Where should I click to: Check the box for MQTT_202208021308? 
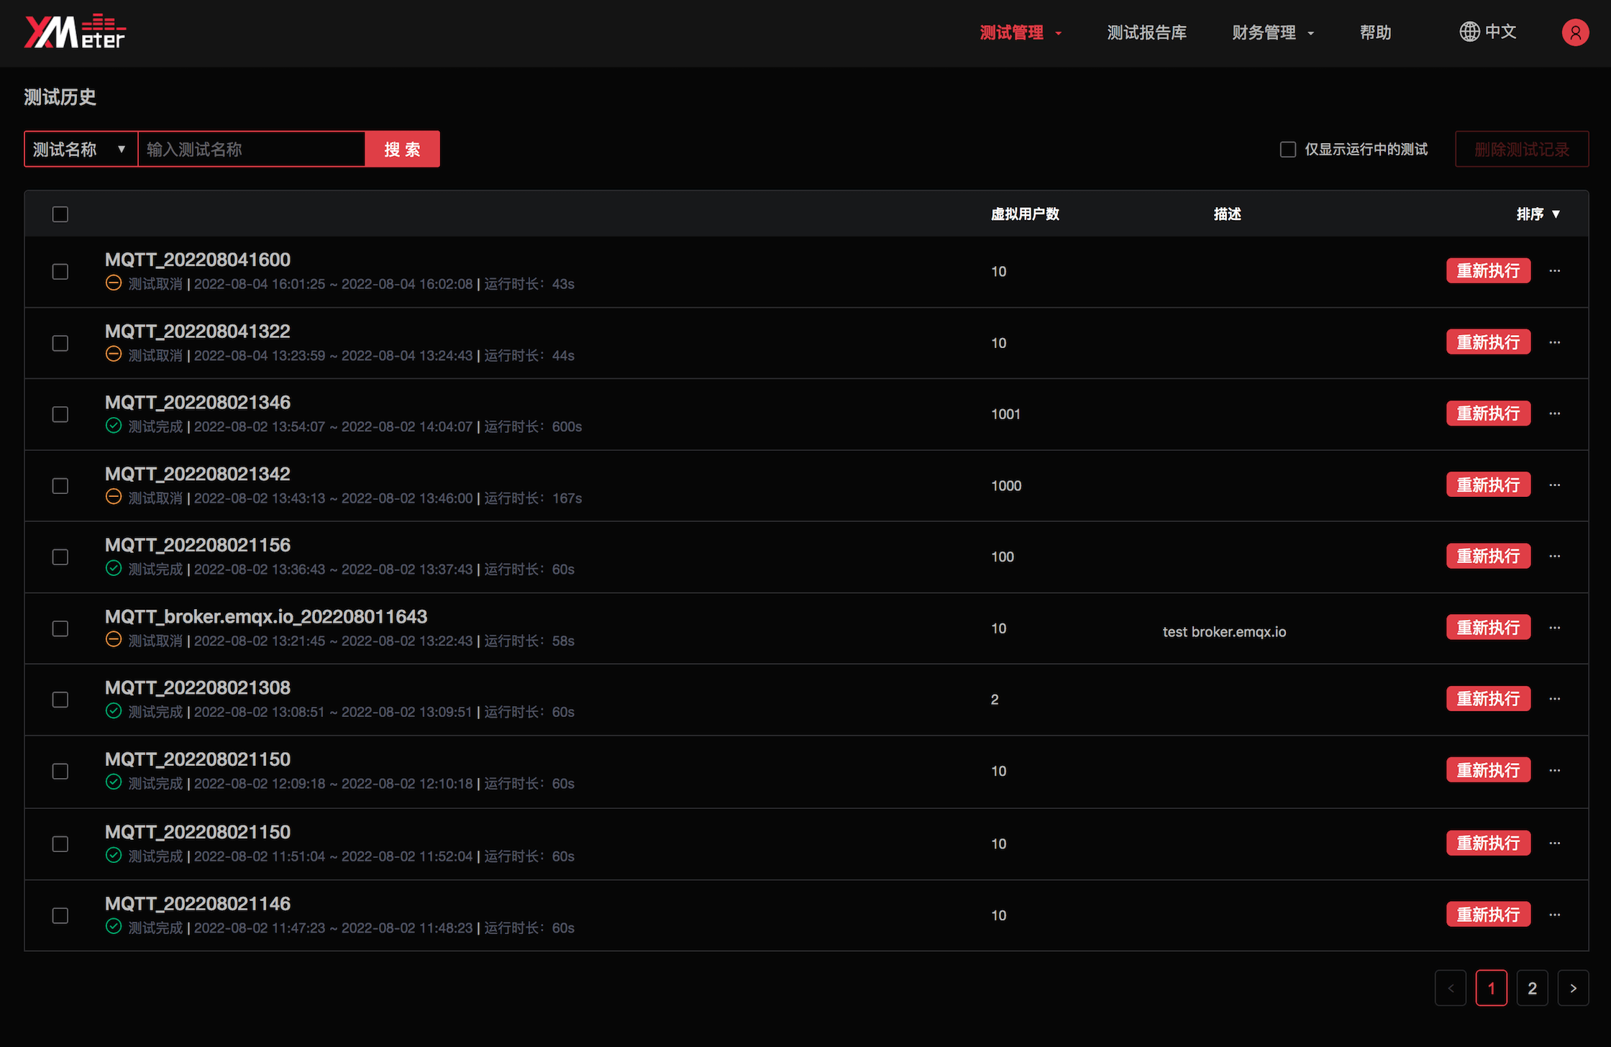pyautogui.click(x=60, y=700)
